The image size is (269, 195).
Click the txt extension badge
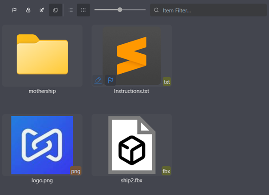pos(167,82)
